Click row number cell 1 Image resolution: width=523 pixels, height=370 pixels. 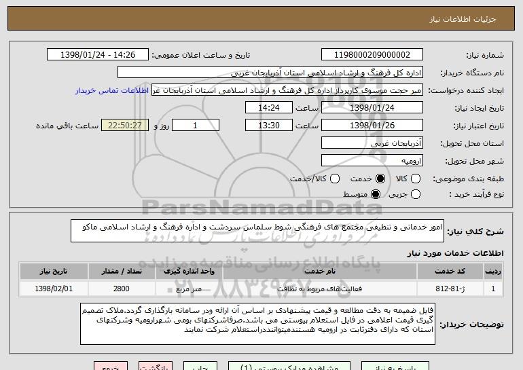click(x=493, y=289)
